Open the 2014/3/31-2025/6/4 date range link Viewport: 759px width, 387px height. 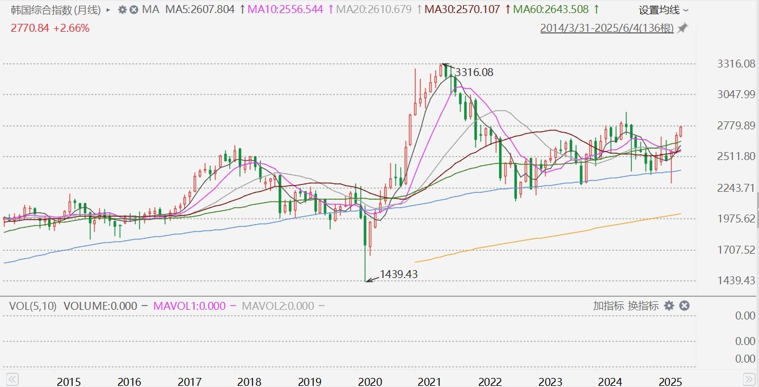pos(607,28)
